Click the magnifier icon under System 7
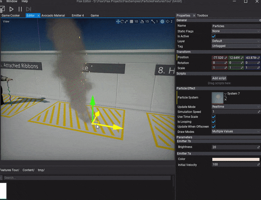This screenshot has height=200, width=261. (x=225, y=96)
